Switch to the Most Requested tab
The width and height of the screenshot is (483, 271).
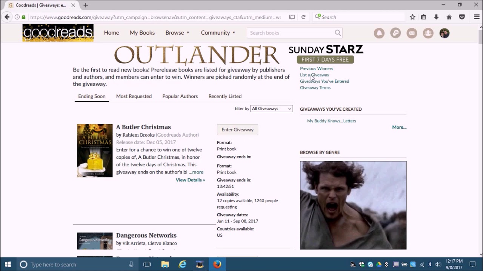[134, 96]
